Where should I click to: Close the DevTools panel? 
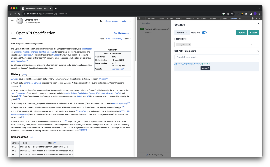[260, 18]
